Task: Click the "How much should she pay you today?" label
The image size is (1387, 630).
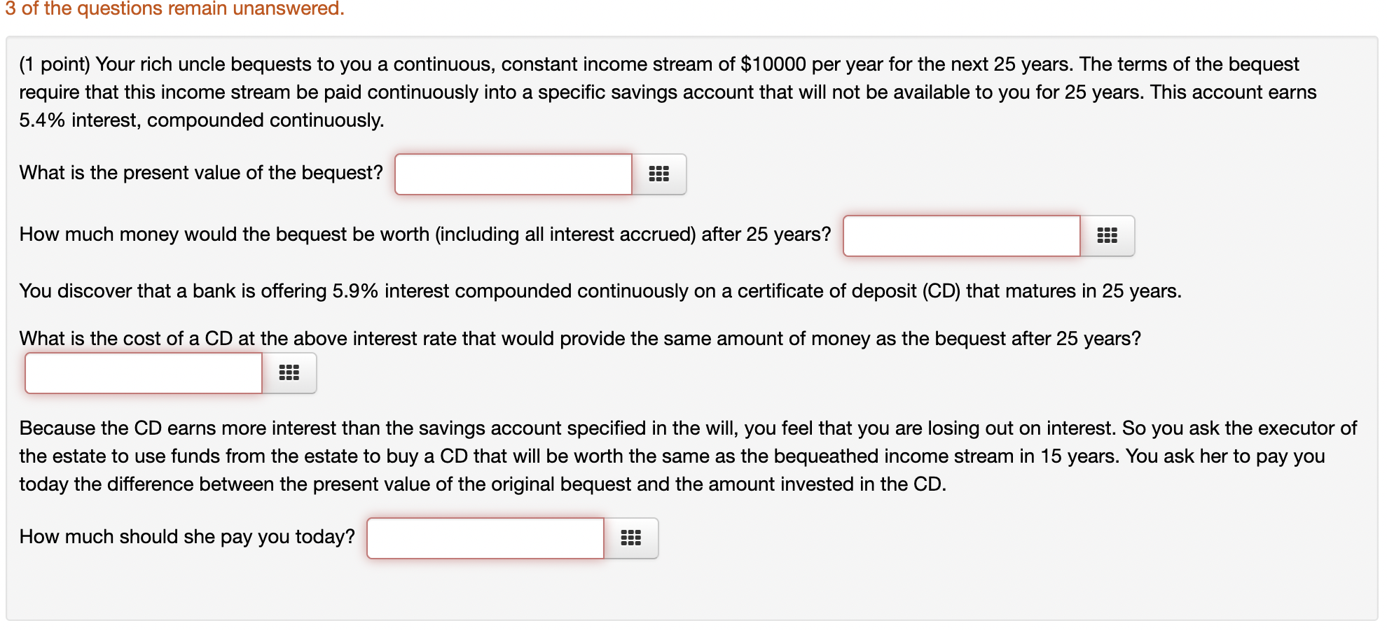Action: pyautogui.click(x=186, y=536)
